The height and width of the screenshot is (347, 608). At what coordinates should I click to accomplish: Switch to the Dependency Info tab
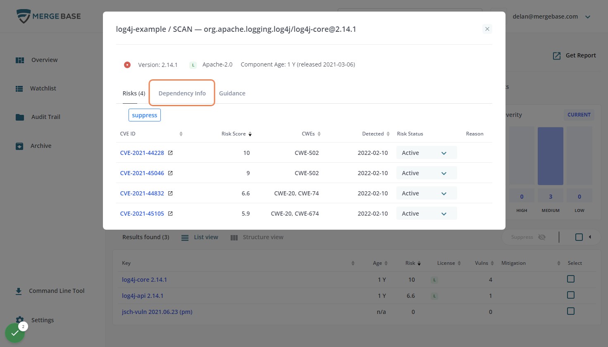[x=182, y=93]
